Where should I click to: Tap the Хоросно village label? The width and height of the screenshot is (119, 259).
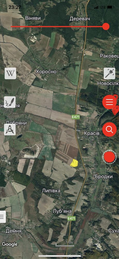46,72
